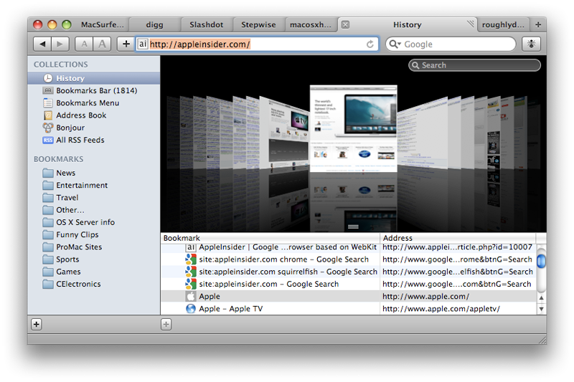The height and width of the screenshot is (382, 574).
Task: Switch to the Slashdot tab
Action: coord(207,24)
